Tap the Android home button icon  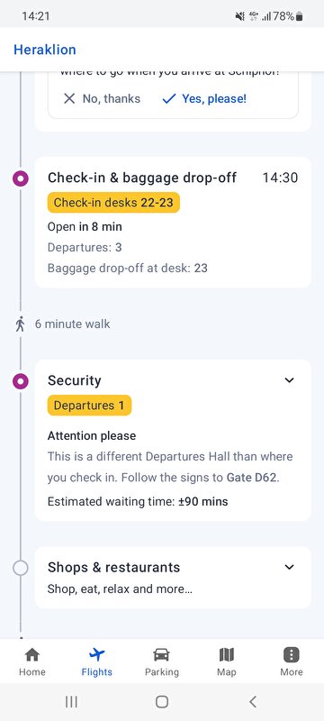click(161, 701)
